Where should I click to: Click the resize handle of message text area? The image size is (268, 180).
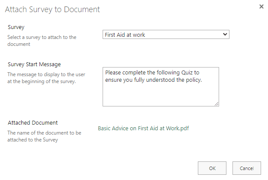coord(216,103)
